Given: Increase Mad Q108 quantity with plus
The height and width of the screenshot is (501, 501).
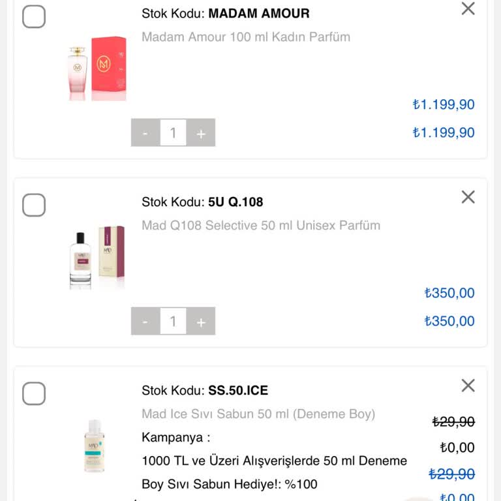Looking at the screenshot, I should click(x=201, y=322).
